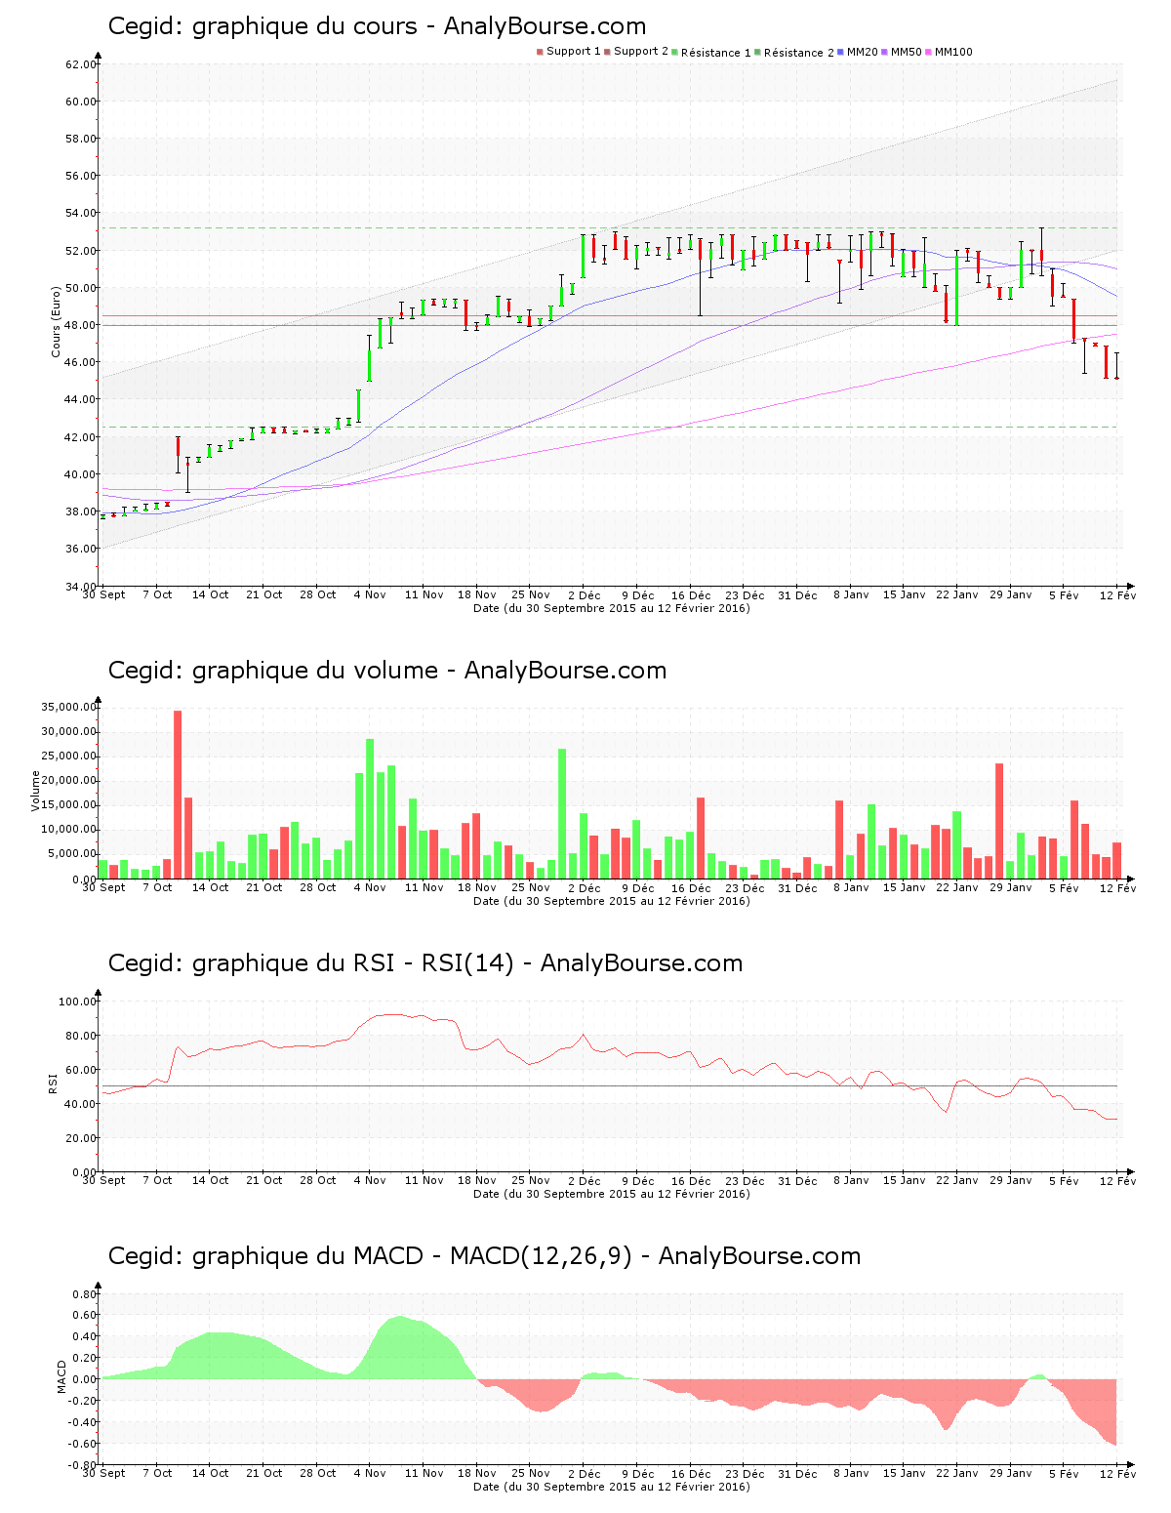The height and width of the screenshot is (1513, 1171).
Task: Click the blue MM20 legend swatch
Action: [x=840, y=52]
